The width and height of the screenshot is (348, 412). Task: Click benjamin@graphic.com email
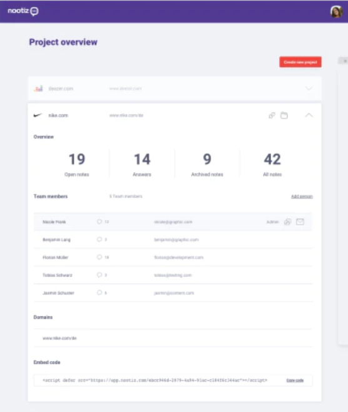[x=176, y=240]
